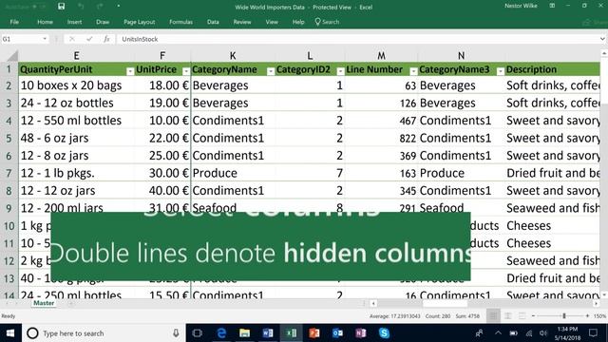Open the Home ribbon tab

45,22
